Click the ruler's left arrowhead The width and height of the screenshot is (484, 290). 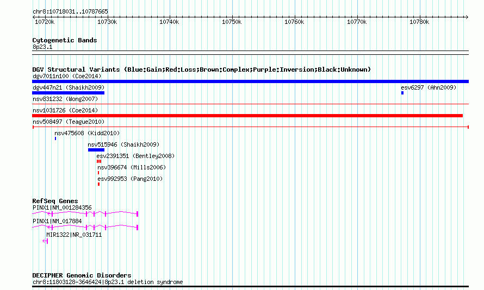click(x=34, y=17)
